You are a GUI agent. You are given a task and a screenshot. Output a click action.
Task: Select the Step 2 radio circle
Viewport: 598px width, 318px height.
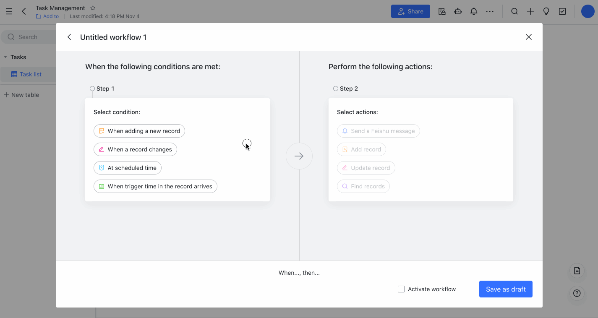(x=335, y=89)
